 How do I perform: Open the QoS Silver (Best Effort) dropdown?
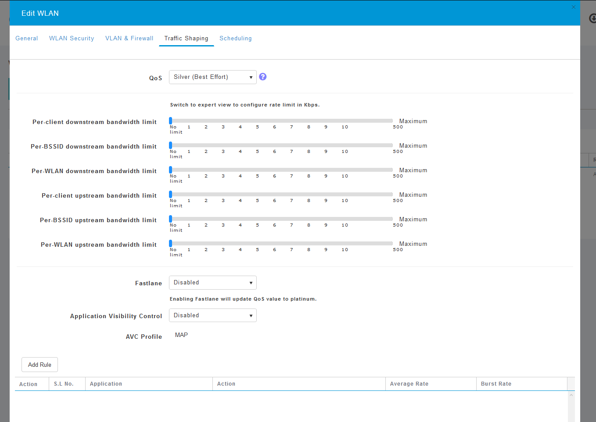pos(212,77)
